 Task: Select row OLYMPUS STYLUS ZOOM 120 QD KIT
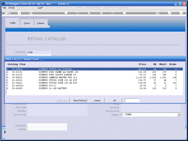(x=95, y=83)
